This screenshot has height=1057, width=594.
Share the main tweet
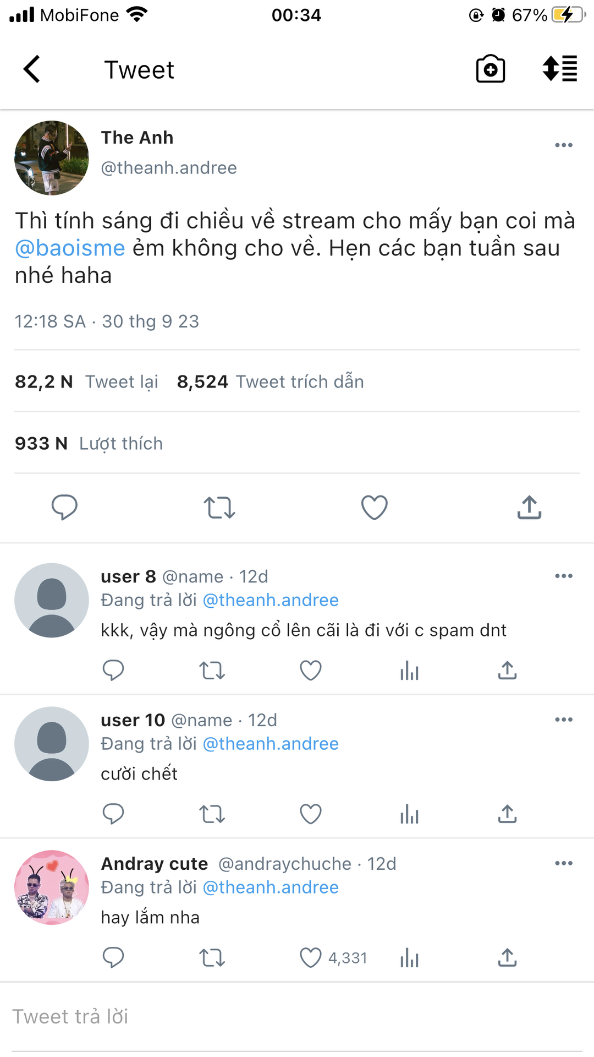(529, 507)
